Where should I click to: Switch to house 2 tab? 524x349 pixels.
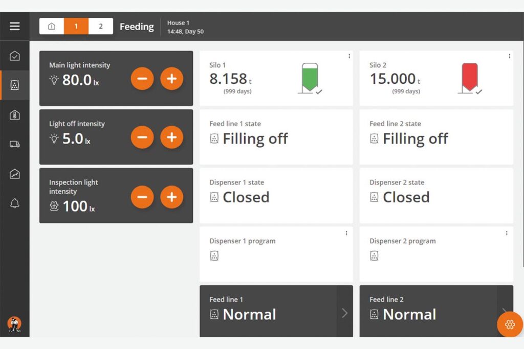point(100,27)
